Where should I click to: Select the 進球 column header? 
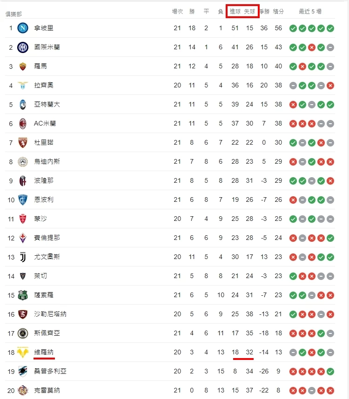[235, 11]
